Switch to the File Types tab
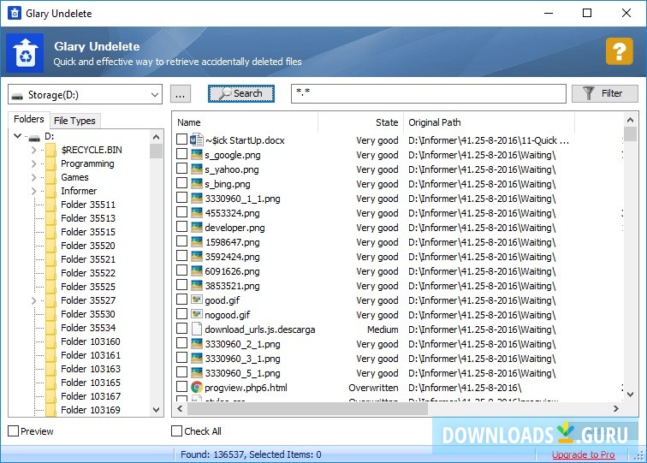This screenshot has height=463, width=647. tap(74, 121)
